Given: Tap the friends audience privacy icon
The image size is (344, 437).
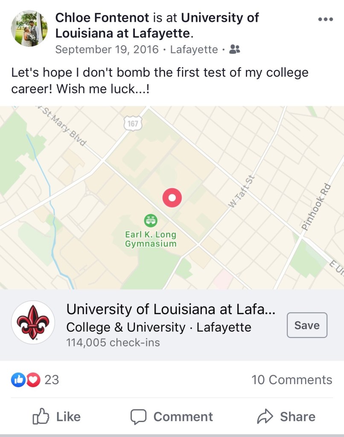Looking at the screenshot, I should 234,50.
